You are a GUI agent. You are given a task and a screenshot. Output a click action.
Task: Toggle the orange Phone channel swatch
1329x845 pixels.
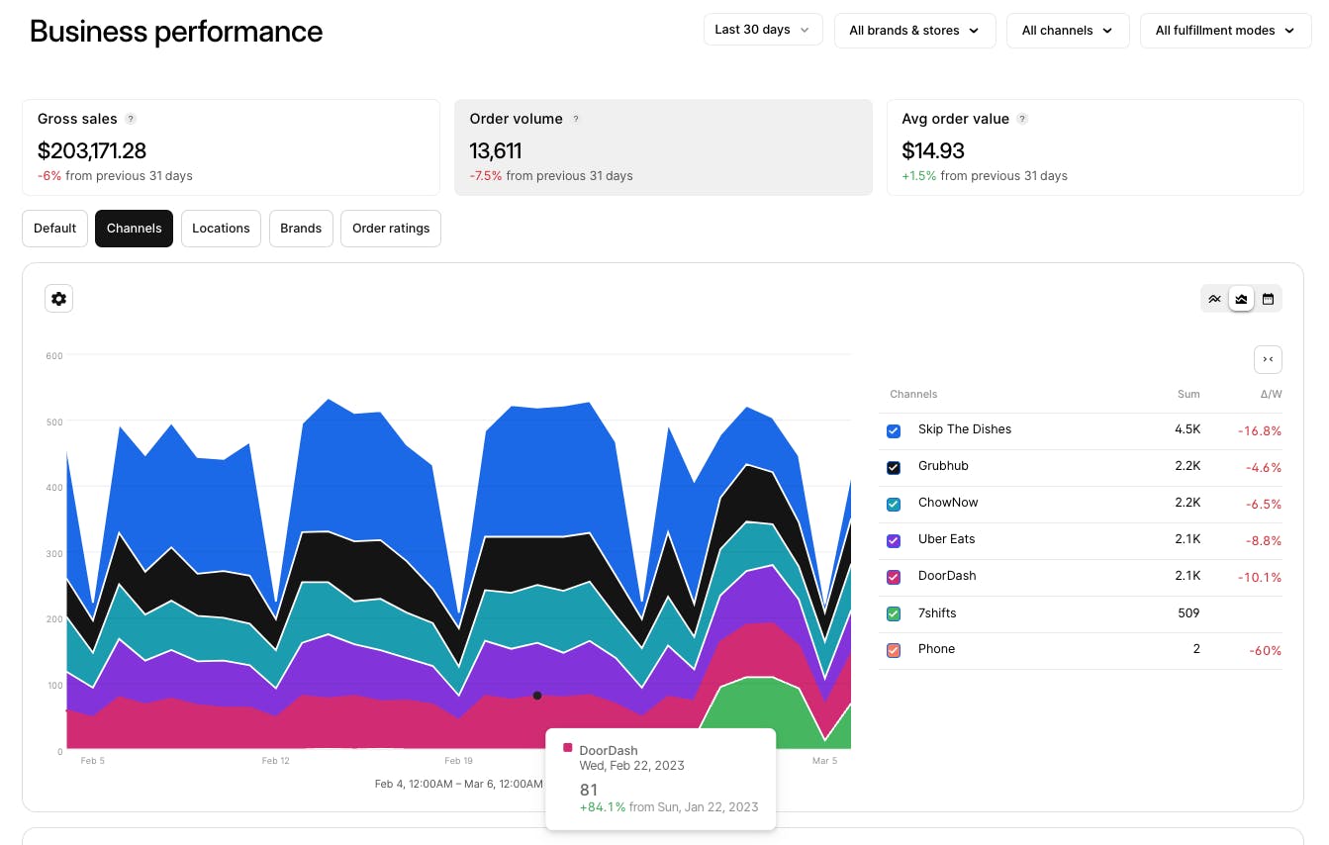pos(894,650)
